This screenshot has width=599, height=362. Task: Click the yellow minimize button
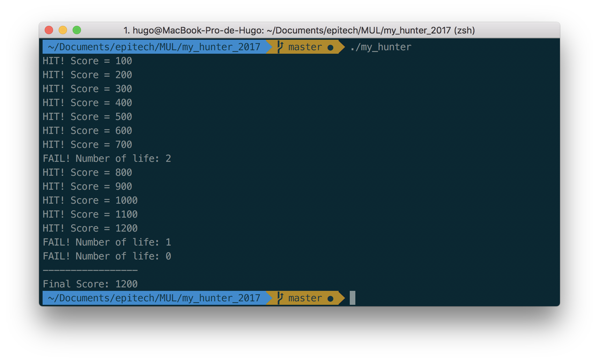62,30
